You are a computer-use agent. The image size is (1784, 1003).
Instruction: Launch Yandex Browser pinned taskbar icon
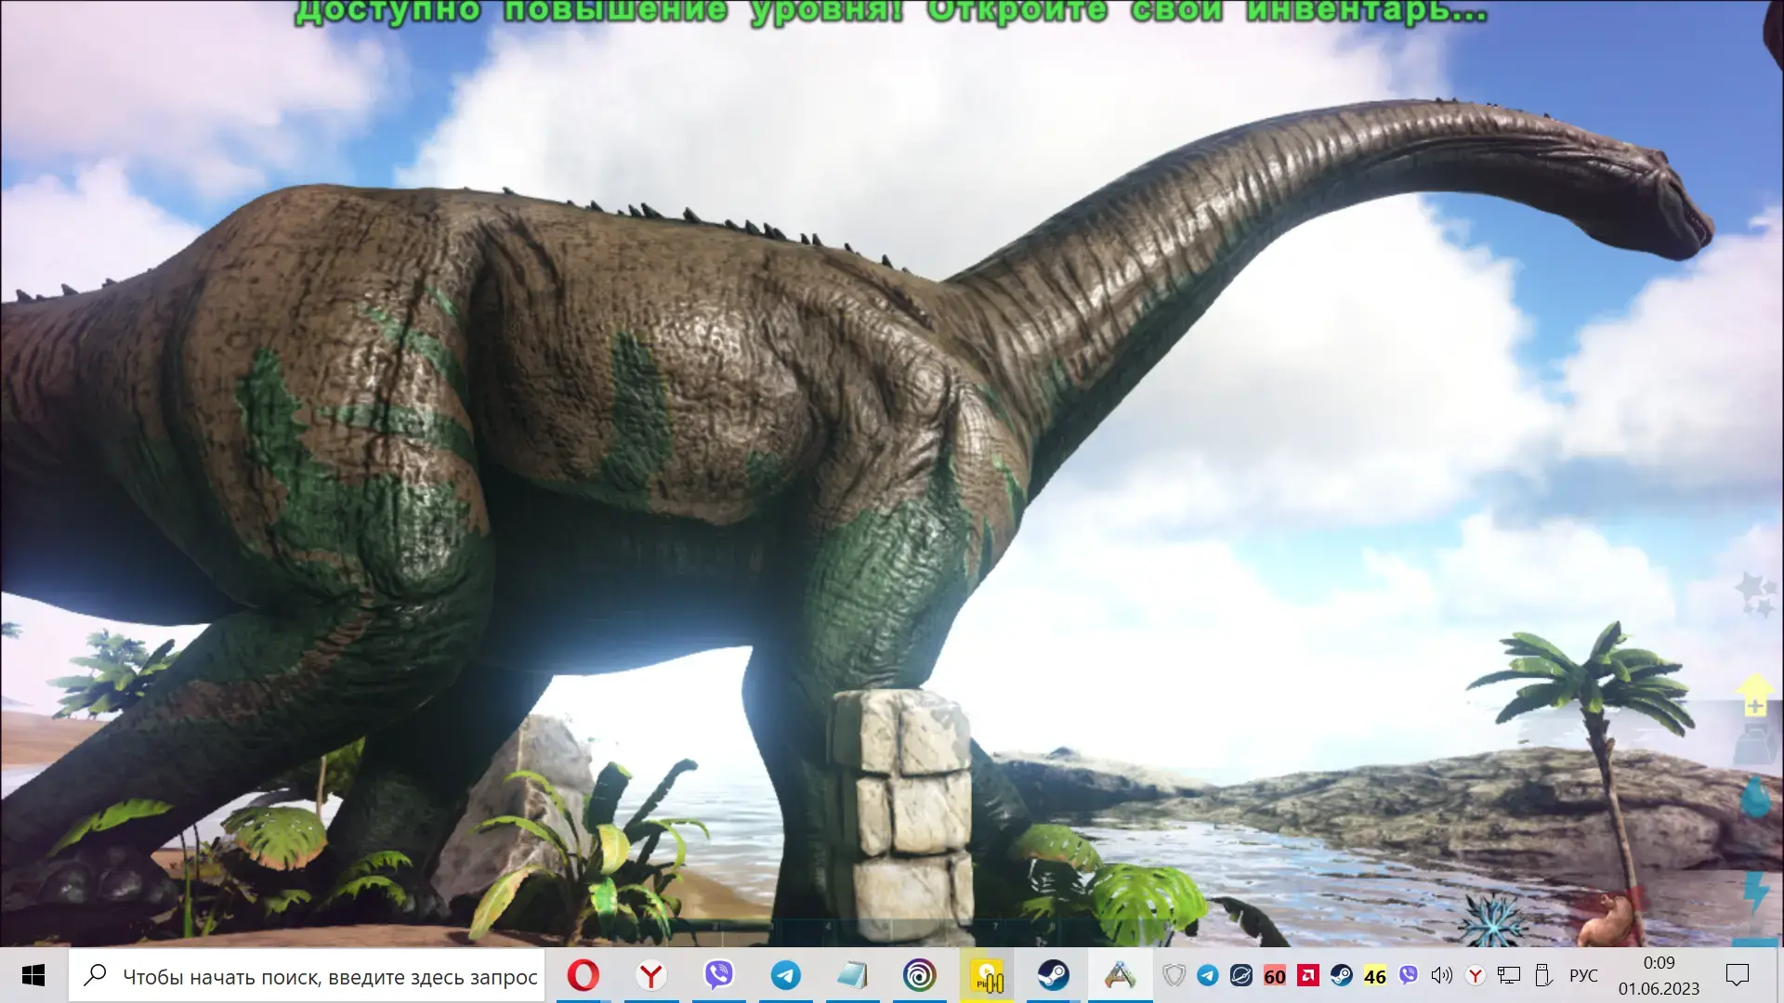[x=651, y=975]
